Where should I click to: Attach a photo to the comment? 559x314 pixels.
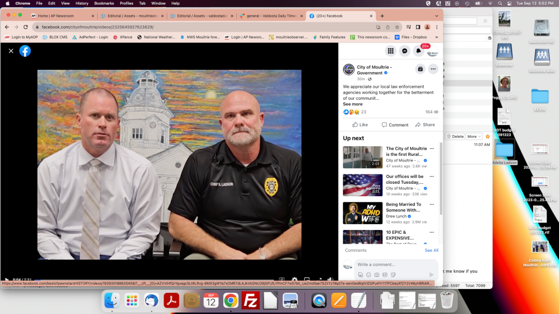(x=377, y=275)
